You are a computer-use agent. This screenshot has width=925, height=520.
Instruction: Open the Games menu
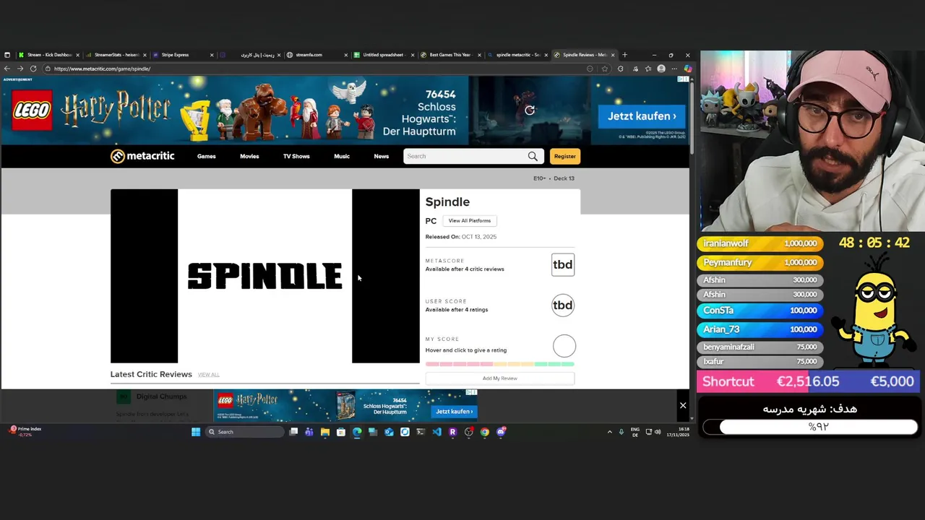coord(207,156)
